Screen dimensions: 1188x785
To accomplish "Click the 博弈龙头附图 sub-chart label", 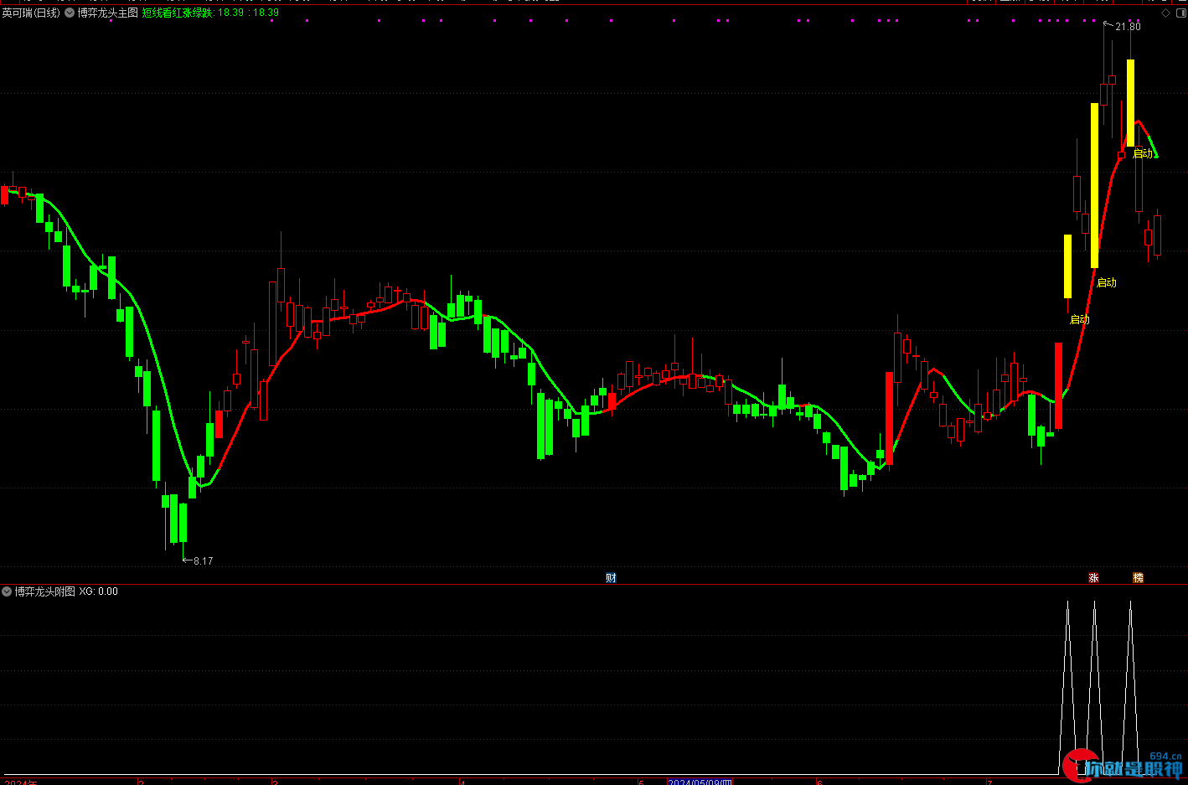I will [44, 591].
